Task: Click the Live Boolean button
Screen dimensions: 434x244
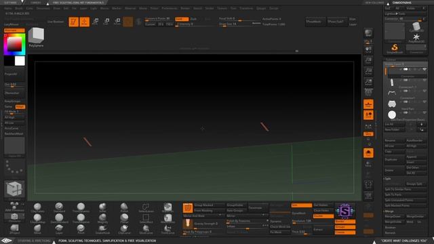Action: point(56,22)
